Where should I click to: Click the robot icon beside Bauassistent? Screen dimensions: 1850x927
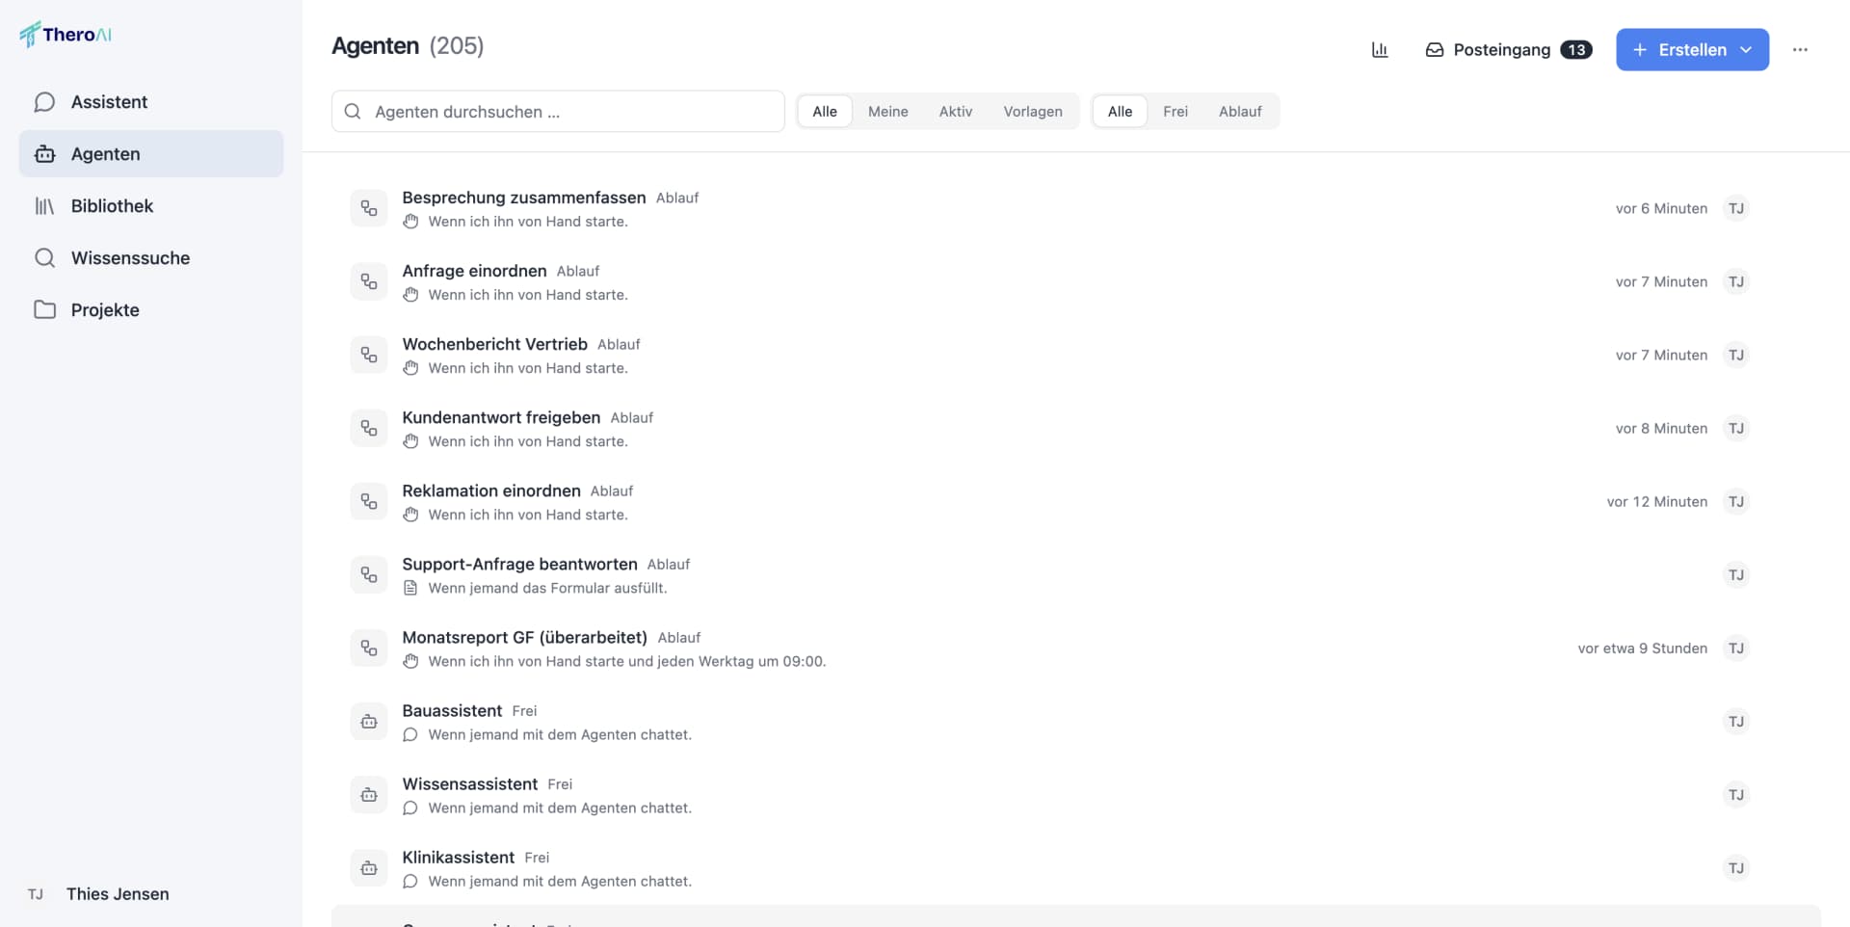(x=369, y=721)
